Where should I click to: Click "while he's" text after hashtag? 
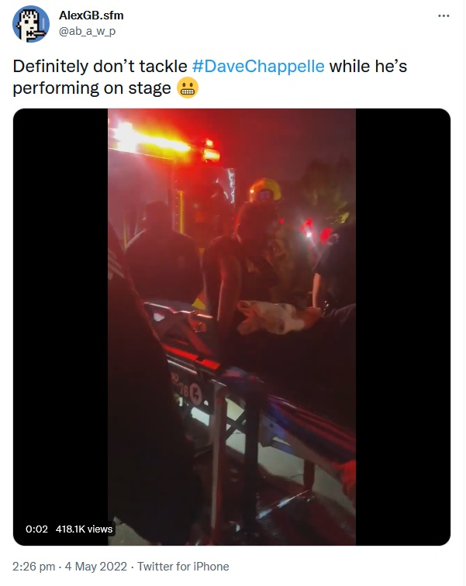click(x=368, y=66)
